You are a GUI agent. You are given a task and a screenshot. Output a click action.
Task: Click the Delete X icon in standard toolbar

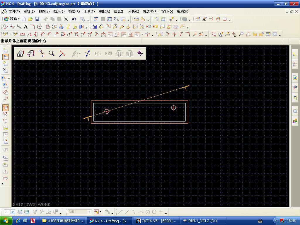(x=66, y=19)
